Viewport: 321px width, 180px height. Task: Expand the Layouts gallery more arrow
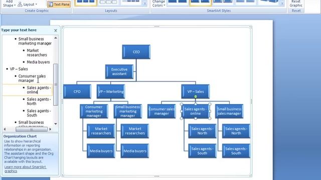[x=145, y=3]
